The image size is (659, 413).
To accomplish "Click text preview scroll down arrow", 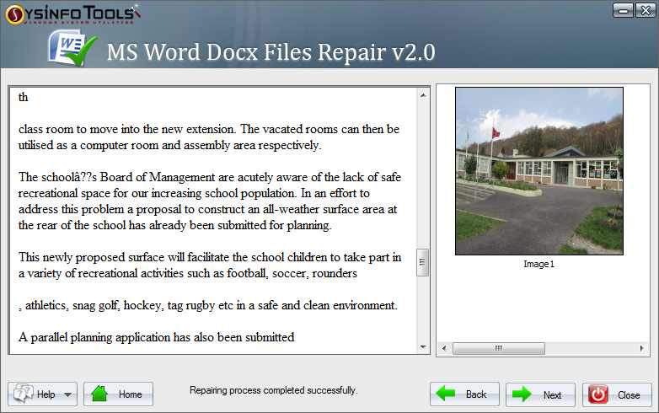I will 423,346.
